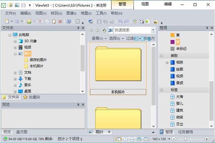This screenshot has height=143, width=215.
Task: Open the 工具(T) menu
Action: click(x=101, y=13)
